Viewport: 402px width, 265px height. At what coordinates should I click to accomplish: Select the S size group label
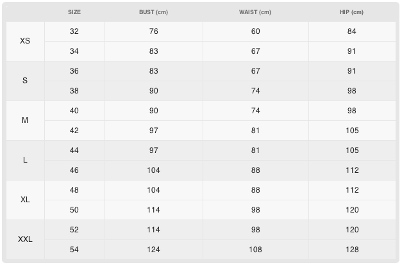click(25, 81)
